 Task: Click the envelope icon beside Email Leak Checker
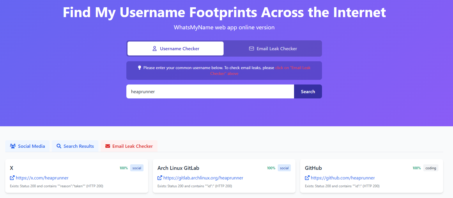point(252,48)
